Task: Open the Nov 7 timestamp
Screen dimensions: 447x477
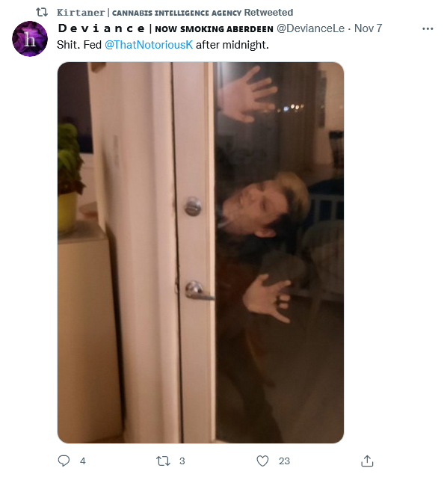Action: [x=368, y=28]
